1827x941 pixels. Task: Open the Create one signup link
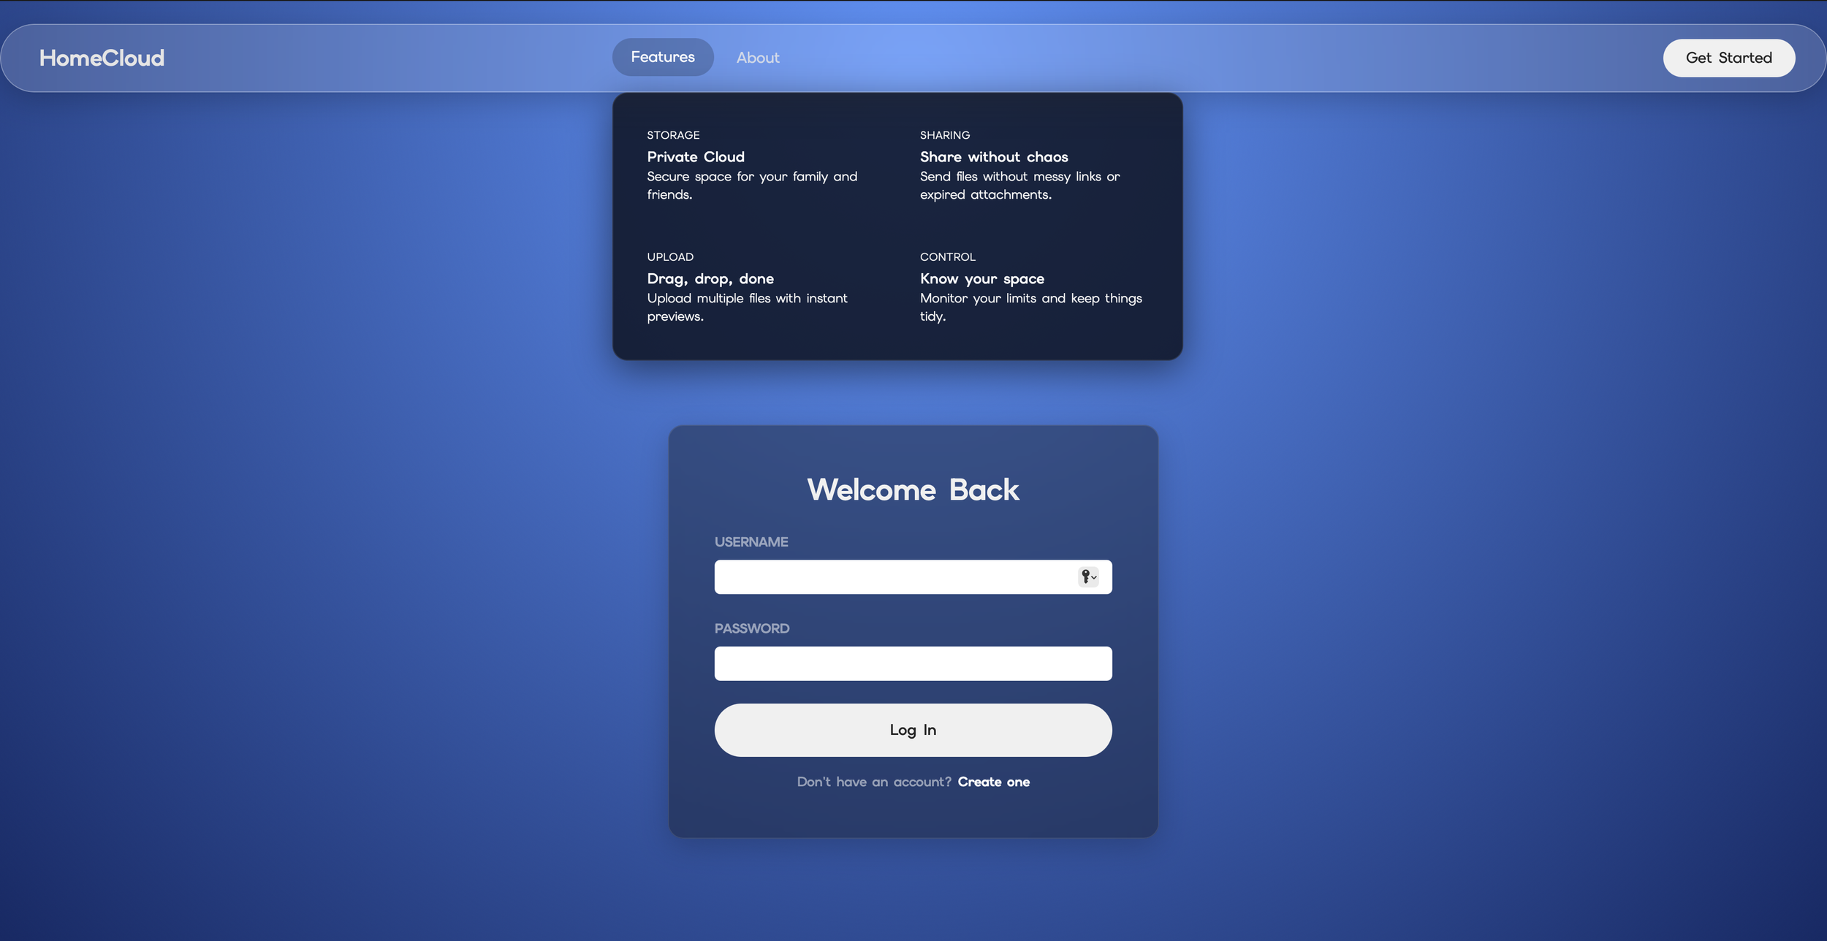[993, 781]
